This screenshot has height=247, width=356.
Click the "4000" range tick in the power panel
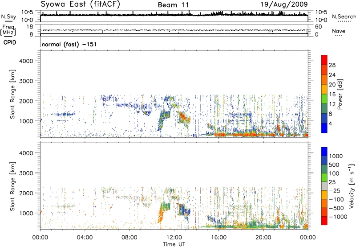[x=26, y=61]
